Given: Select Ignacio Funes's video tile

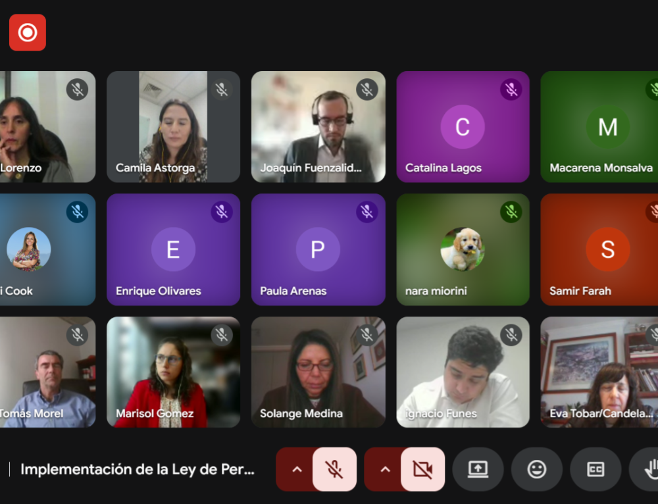Looking at the screenshot, I should [463, 372].
